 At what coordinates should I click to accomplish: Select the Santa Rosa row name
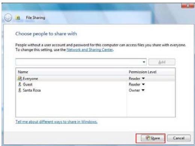(32, 90)
